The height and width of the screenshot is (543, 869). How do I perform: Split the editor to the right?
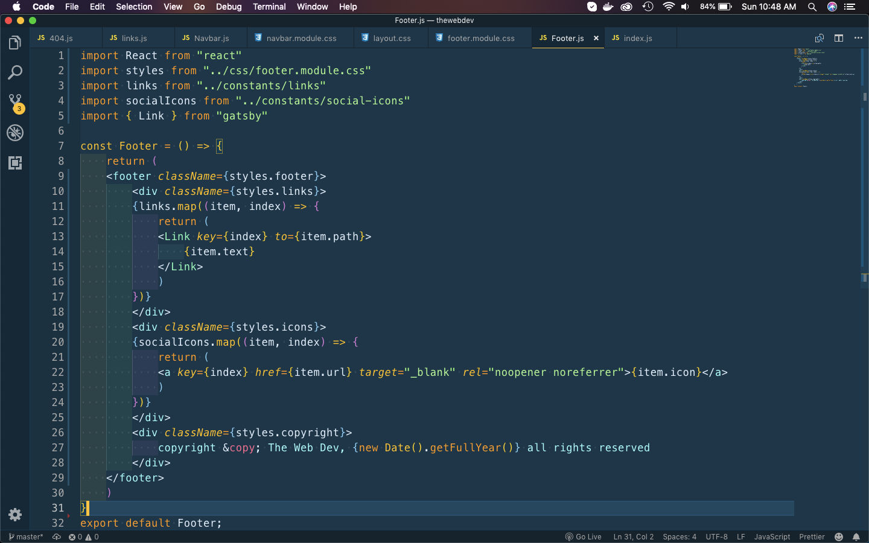[839, 38]
